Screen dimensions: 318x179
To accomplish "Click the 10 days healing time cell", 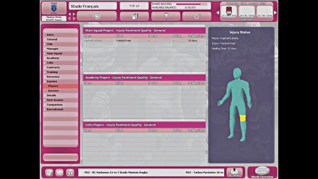I will tap(192, 40).
